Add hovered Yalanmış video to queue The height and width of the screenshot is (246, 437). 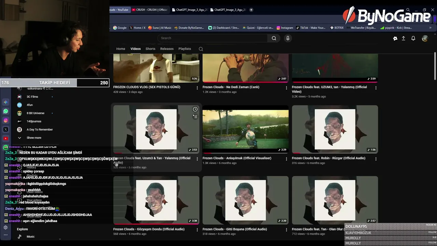pos(195,117)
